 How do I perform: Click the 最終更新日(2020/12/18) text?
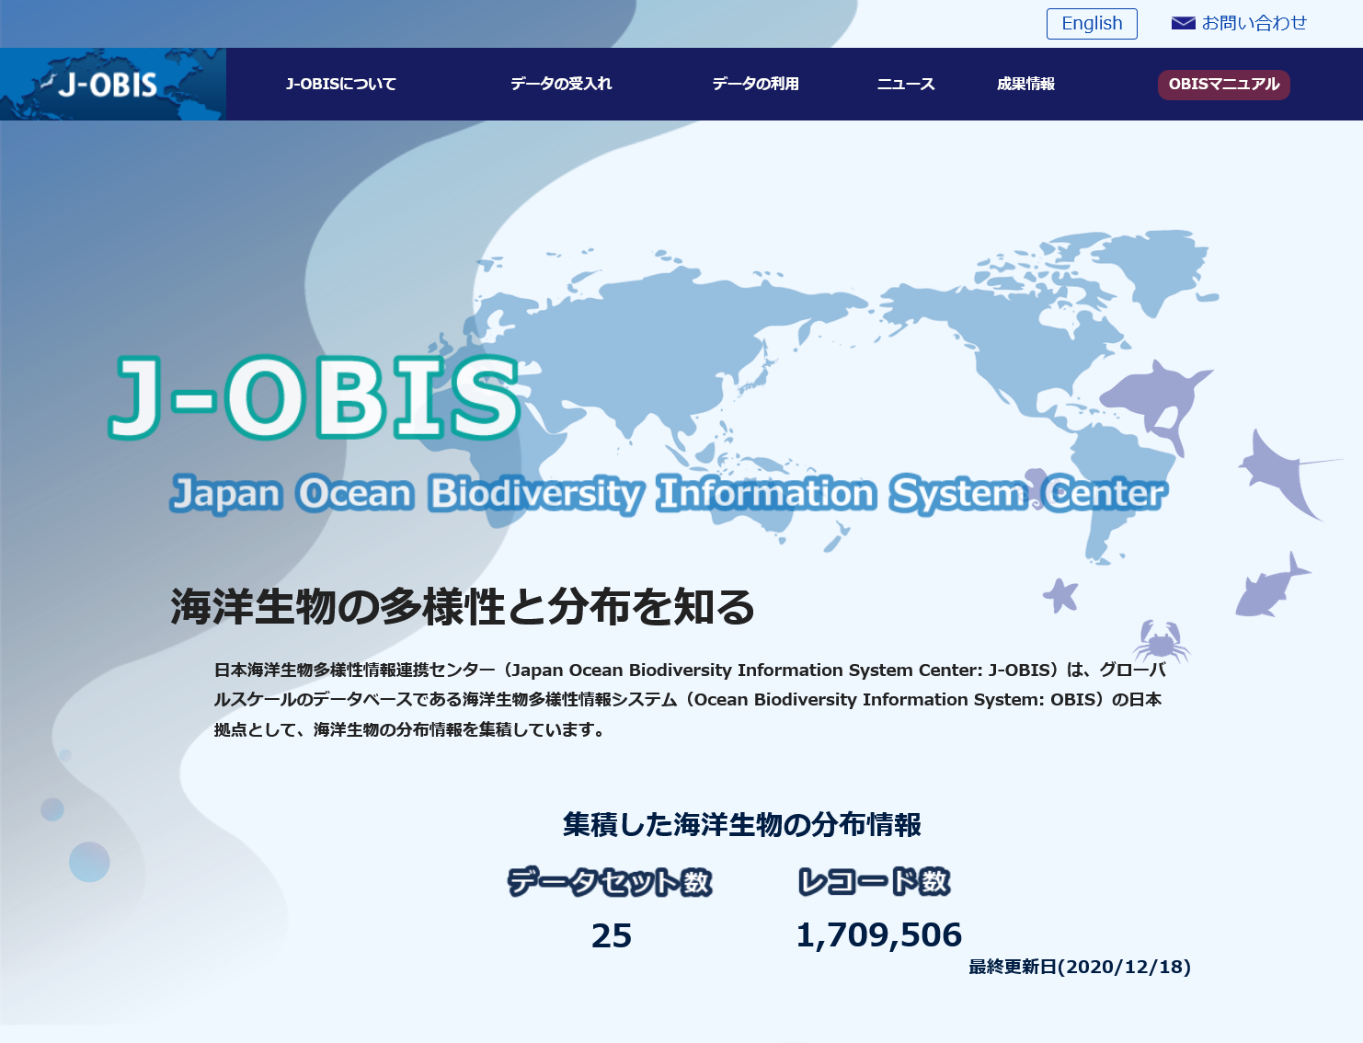[1080, 967]
